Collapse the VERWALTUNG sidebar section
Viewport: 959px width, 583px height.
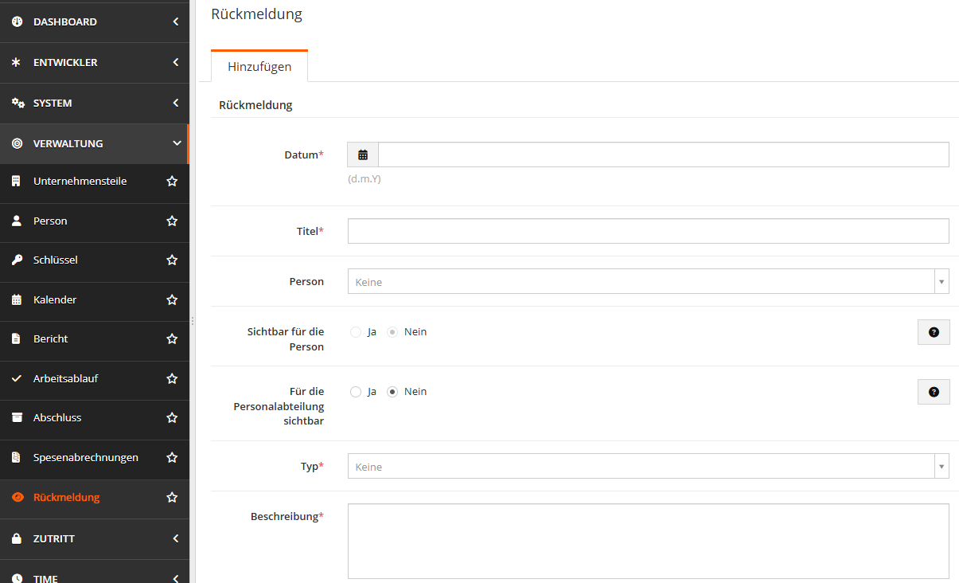pyautogui.click(x=96, y=143)
